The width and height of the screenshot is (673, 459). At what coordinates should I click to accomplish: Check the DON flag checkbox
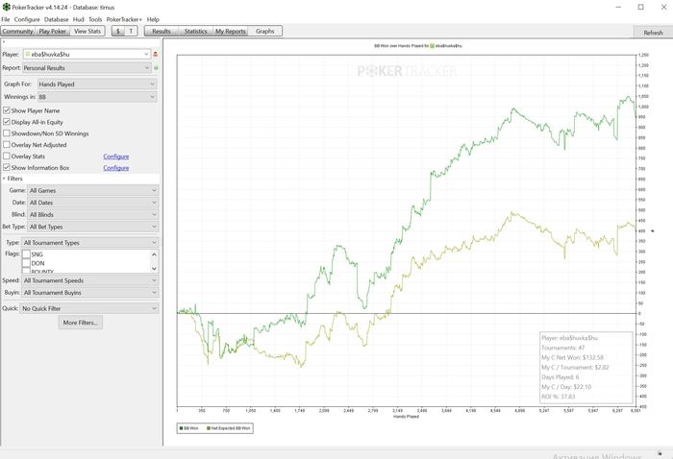click(26, 263)
